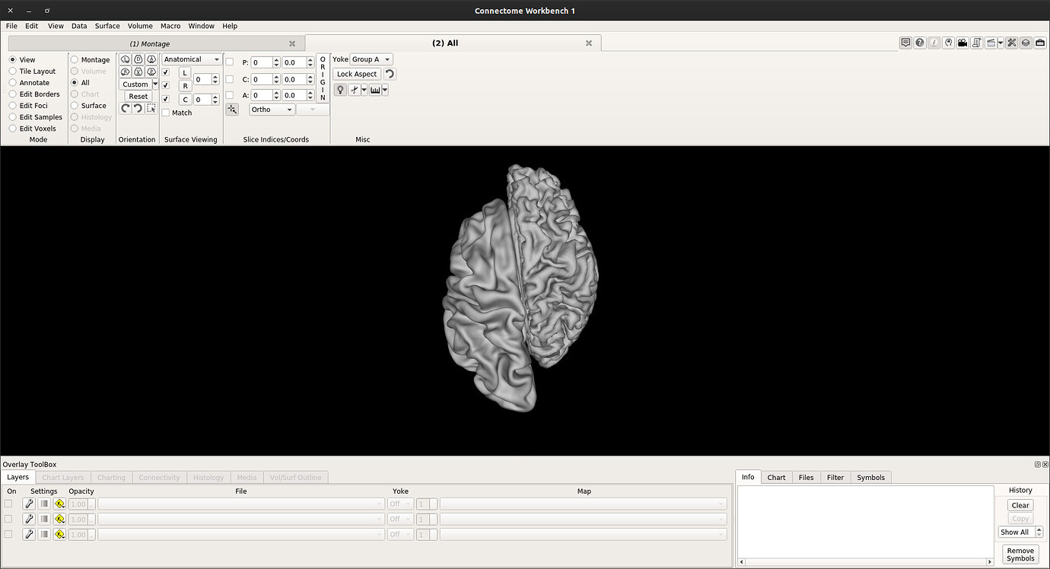This screenshot has height=569, width=1050.
Task: Open the Macro menu
Action: [170, 26]
